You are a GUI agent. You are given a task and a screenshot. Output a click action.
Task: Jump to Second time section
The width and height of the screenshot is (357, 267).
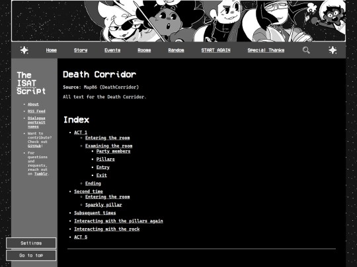pos(89,191)
